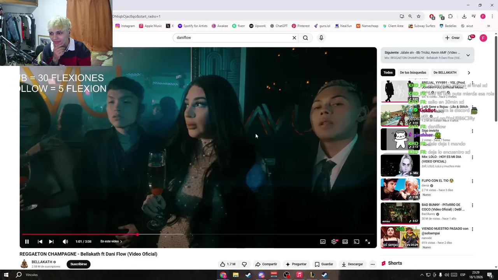This screenshot has height=280, width=498.
Task: Bookmark this page with the star
Action: 419,16
